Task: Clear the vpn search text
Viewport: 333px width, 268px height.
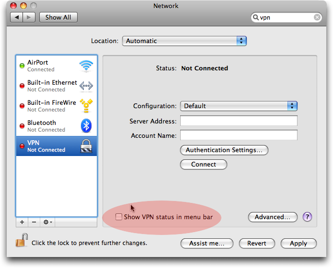Action: click(317, 17)
